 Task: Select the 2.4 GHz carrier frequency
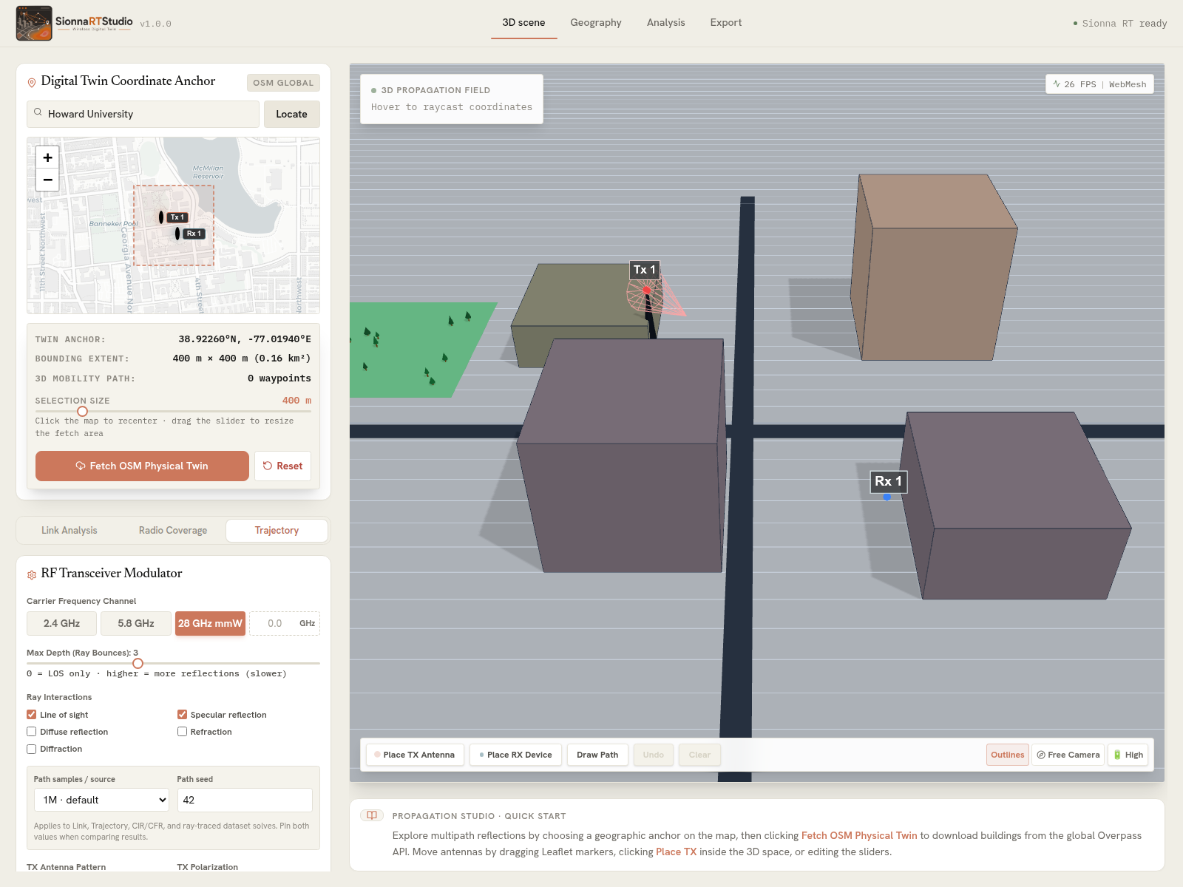(61, 623)
